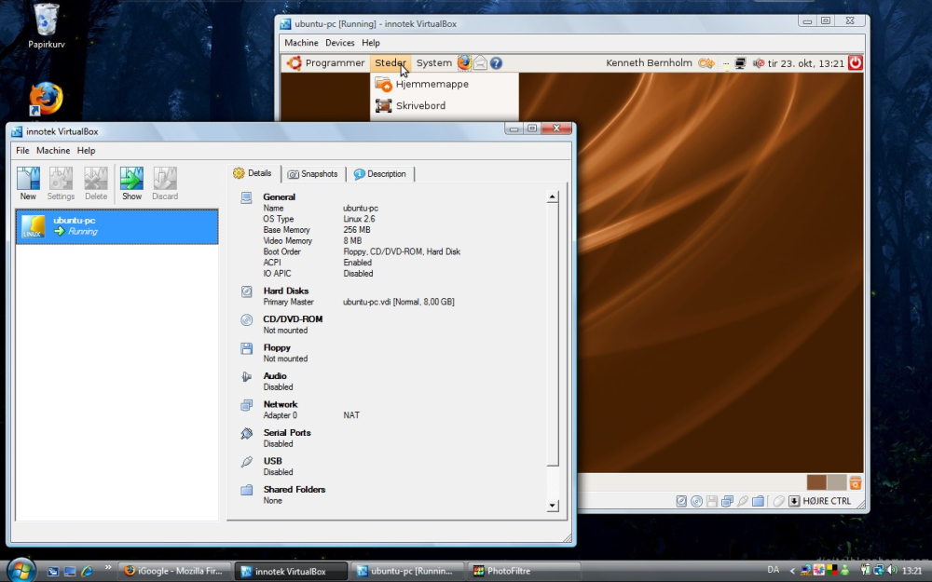Open the trash applet in Ubuntu bottom panel
The width and height of the screenshot is (932, 582).
coord(855,482)
